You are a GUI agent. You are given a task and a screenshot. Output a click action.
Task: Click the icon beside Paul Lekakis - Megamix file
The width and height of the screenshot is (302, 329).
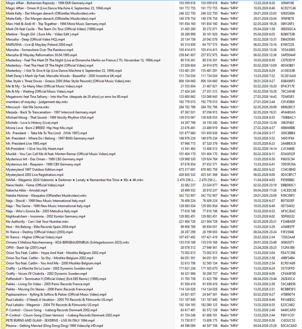tap(3, 305)
